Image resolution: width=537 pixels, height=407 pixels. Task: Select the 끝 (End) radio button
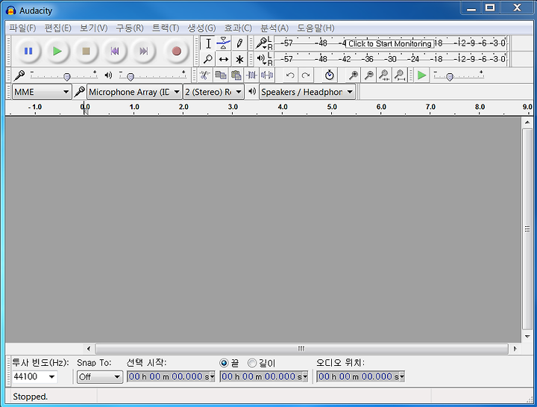click(224, 363)
